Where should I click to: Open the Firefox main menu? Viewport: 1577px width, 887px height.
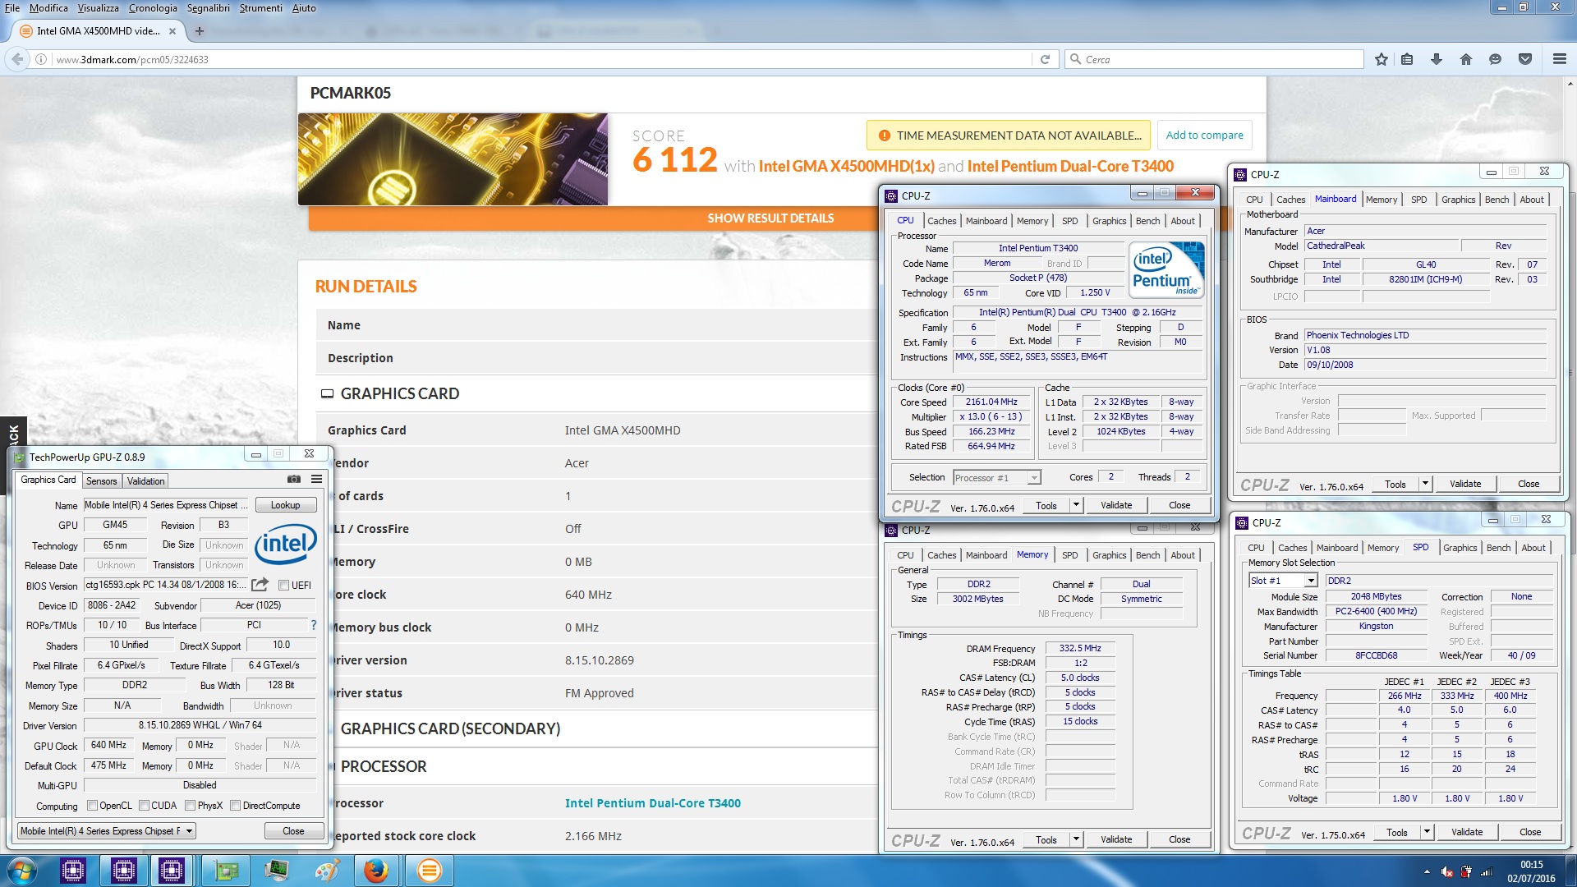[x=1559, y=59]
